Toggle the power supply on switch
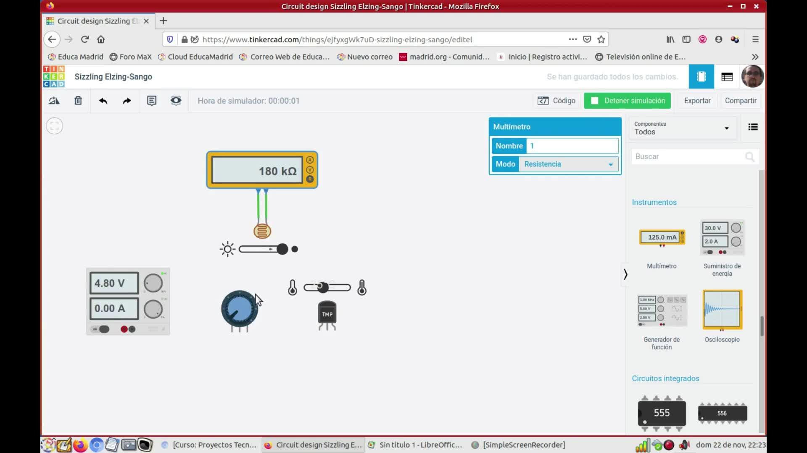The width and height of the screenshot is (807, 453). tap(102, 329)
